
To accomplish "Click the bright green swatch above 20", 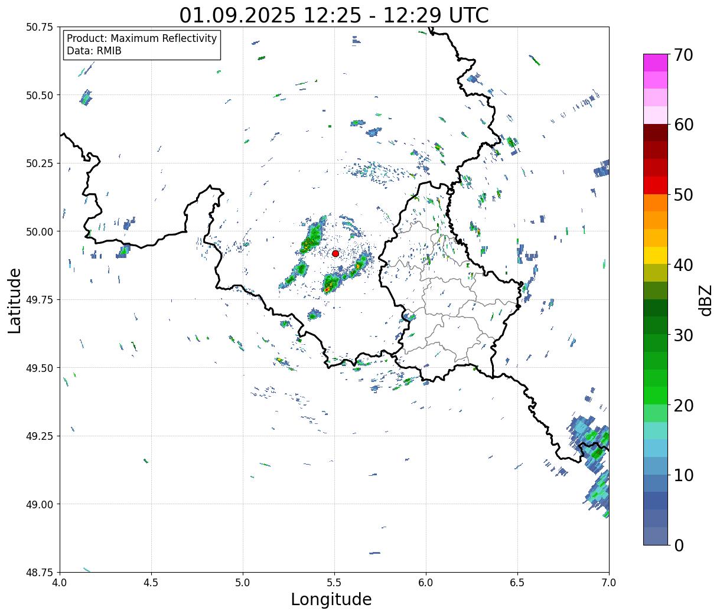I will [x=656, y=395].
